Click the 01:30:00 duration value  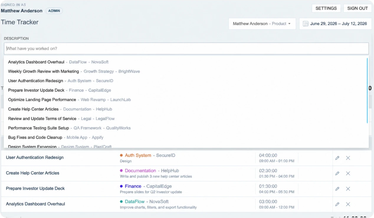click(268, 186)
